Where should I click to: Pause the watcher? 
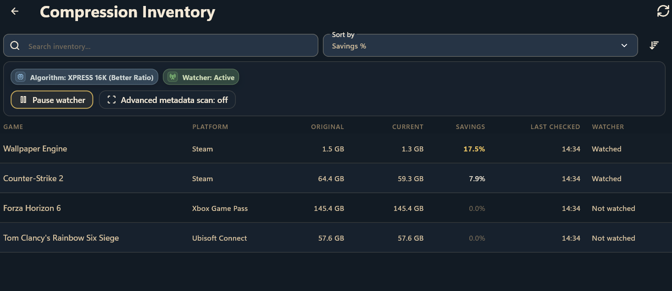click(52, 100)
